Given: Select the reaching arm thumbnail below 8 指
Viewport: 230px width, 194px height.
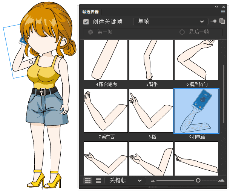Looking at the screenshot, I should 151,158.
